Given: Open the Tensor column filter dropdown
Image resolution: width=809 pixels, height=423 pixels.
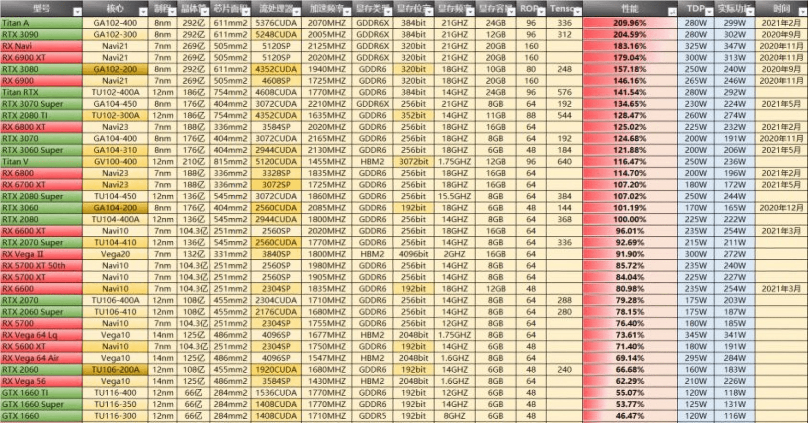Looking at the screenshot, I should coord(578,11).
